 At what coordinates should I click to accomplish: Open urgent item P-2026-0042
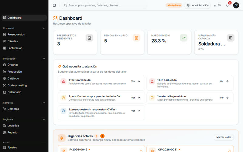(x=101, y=149)
